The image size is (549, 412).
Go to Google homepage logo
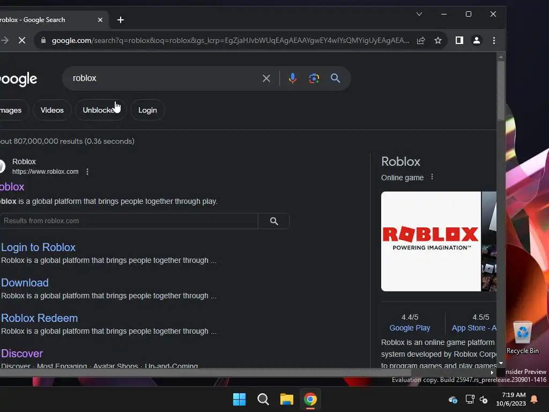(18, 79)
